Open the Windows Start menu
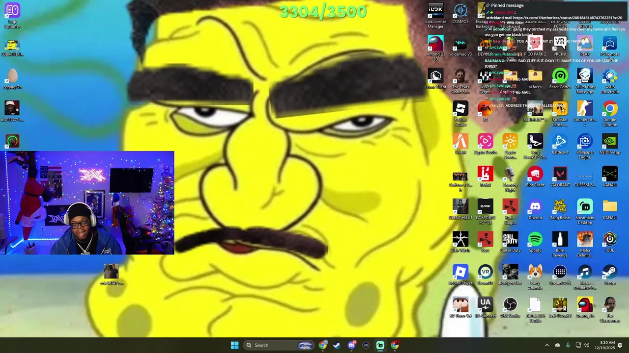The image size is (629, 353). tap(234, 345)
